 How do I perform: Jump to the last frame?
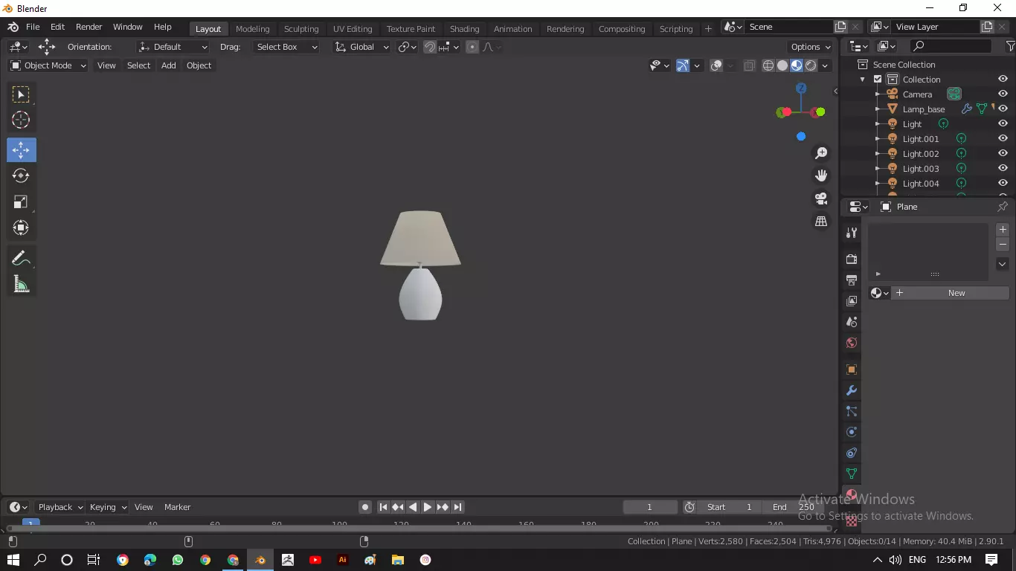pyautogui.click(x=458, y=507)
